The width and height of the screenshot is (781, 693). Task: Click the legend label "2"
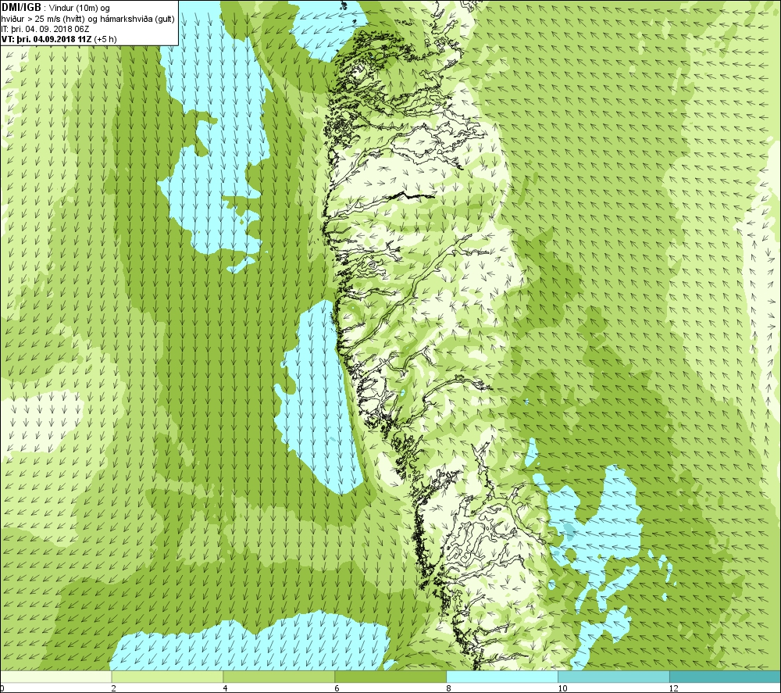pyautogui.click(x=113, y=688)
